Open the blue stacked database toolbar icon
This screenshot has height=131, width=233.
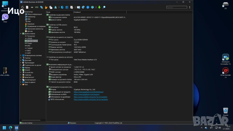67,7
